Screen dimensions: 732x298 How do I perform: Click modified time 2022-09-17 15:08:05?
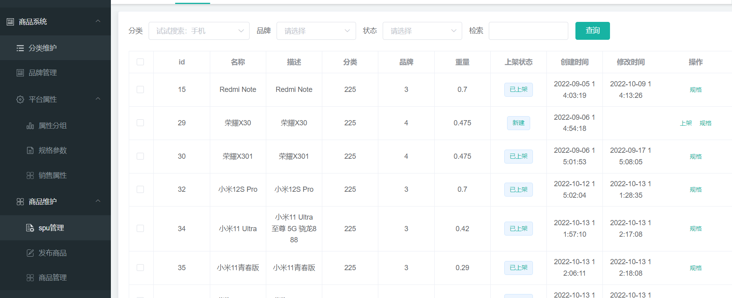point(631,156)
